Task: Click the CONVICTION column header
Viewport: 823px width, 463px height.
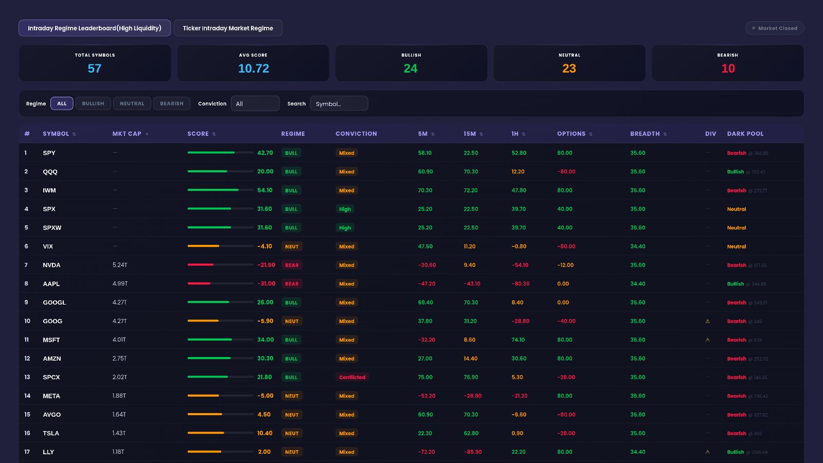Action: pos(356,134)
